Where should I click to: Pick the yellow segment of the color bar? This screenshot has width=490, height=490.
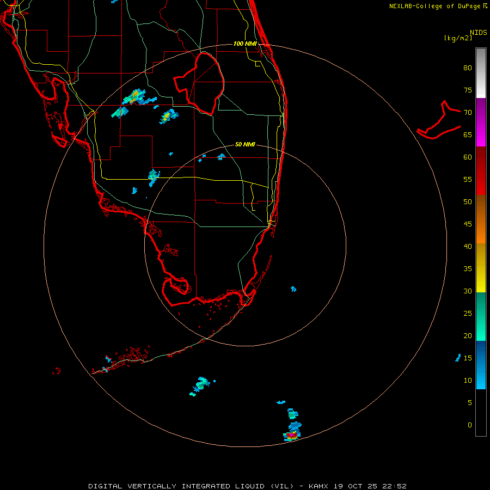tap(481, 267)
